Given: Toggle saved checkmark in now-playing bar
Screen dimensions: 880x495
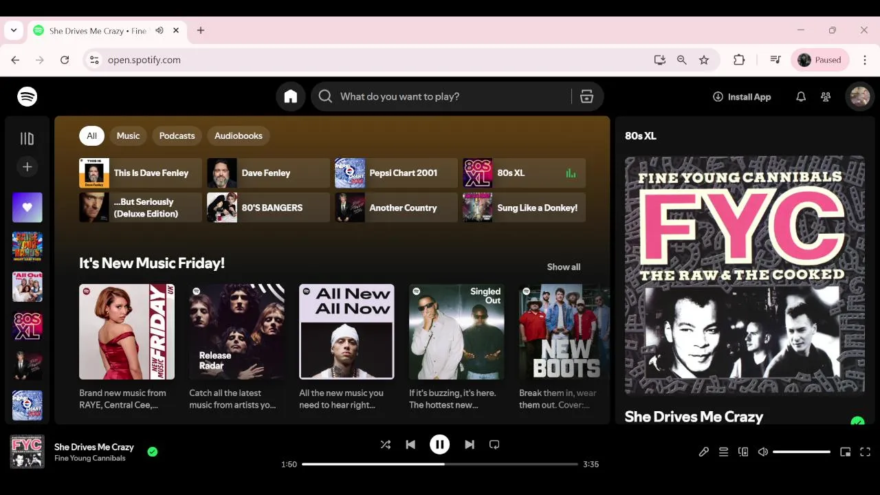Looking at the screenshot, I should click(153, 452).
